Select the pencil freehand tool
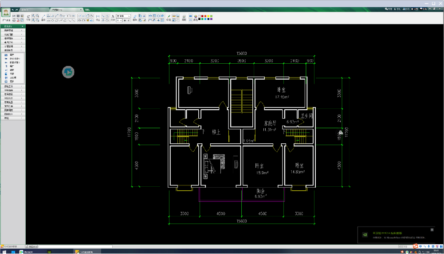 point(169,18)
